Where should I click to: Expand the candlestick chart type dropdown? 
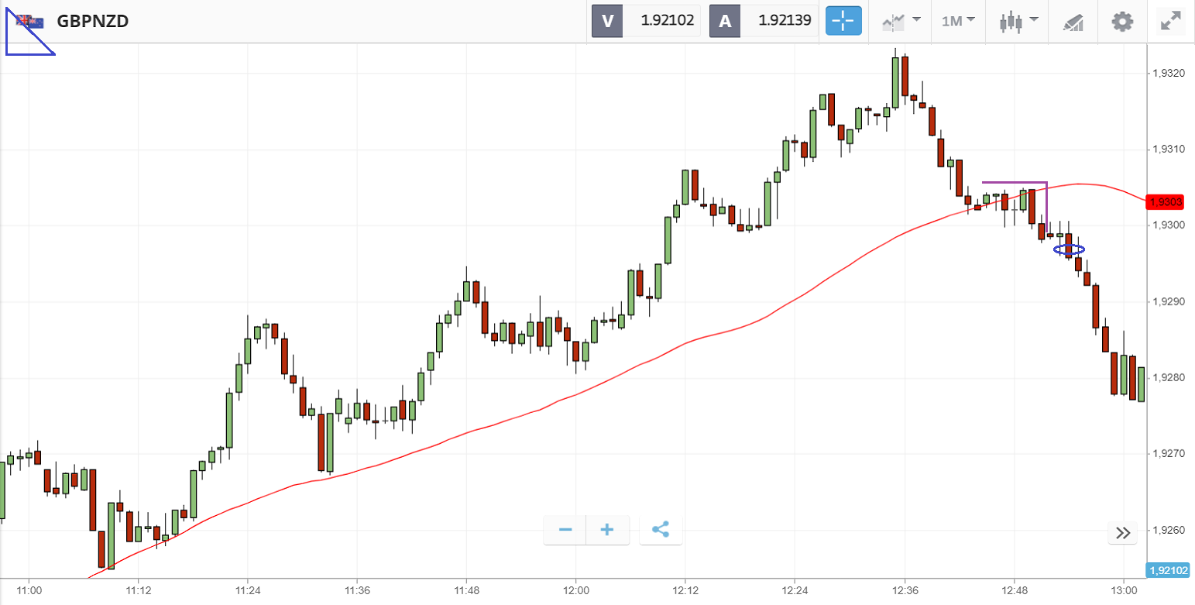1016,21
